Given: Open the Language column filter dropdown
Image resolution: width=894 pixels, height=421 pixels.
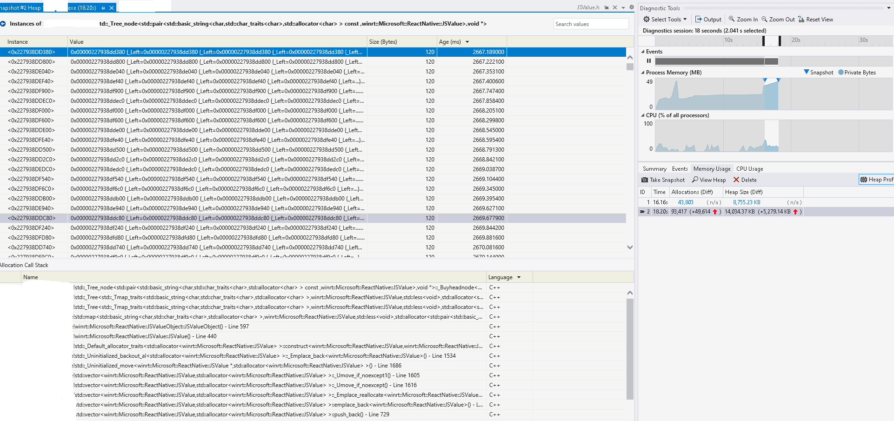Looking at the screenshot, I should (519, 277).
